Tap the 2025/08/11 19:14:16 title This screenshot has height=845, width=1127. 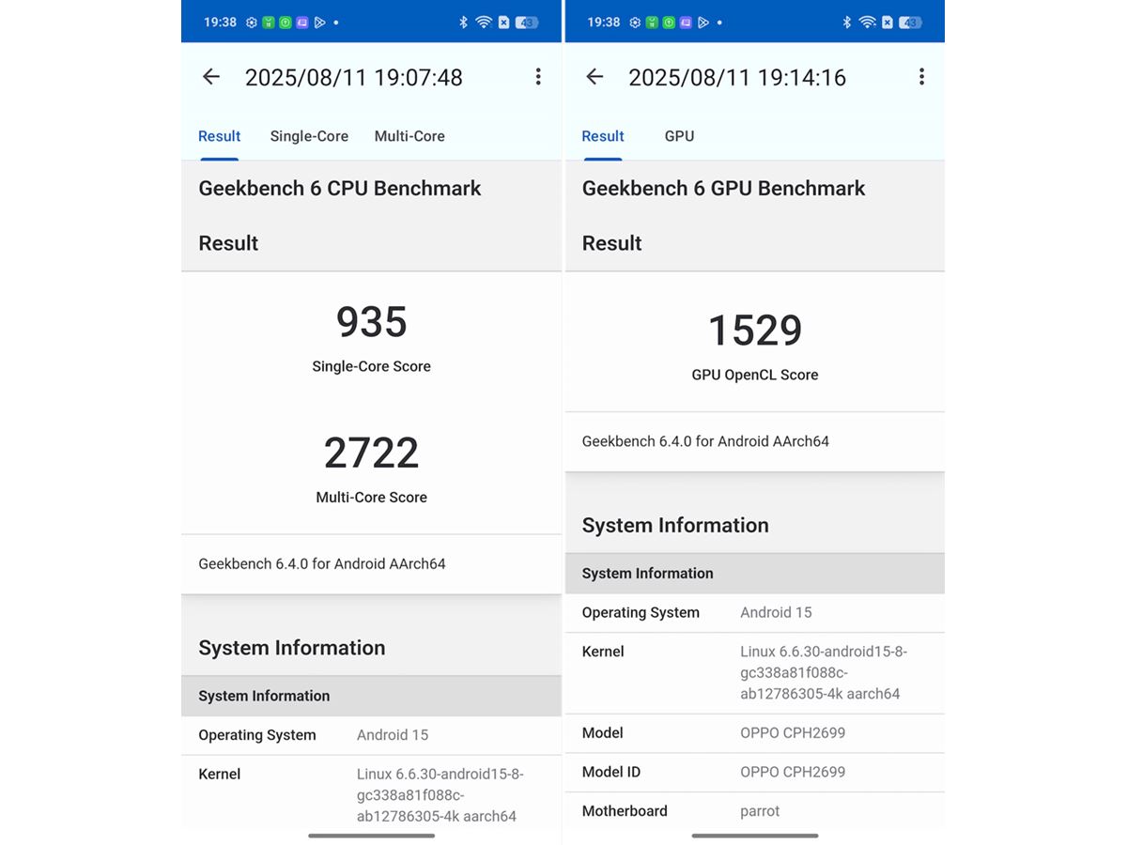coord(737,77)
